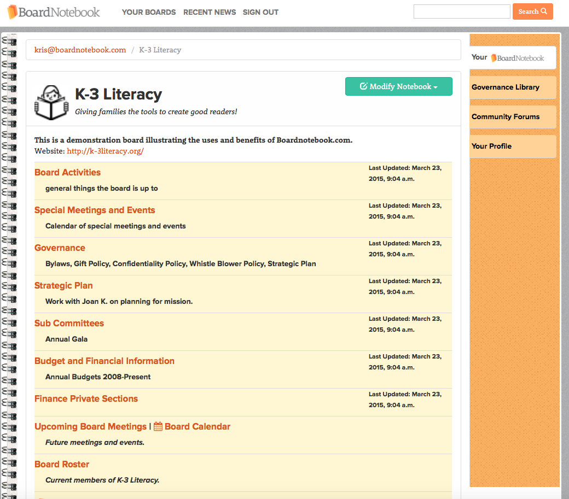The width and height of the screenshot is (569, 499).
Task: Open the Special Meetings and Events section
Action: pos(95,210)
